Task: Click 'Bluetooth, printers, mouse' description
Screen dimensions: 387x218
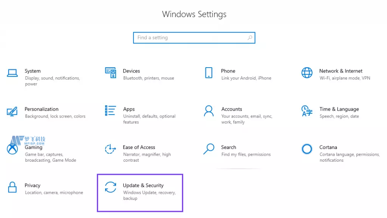Action: [x=149, y=78]
